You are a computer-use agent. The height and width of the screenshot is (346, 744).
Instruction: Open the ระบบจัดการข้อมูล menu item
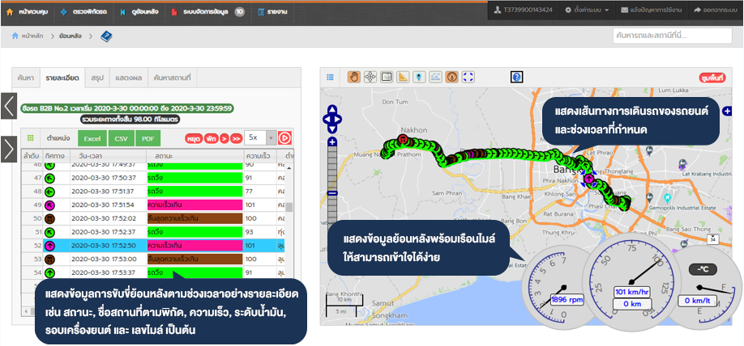point(207,12)
